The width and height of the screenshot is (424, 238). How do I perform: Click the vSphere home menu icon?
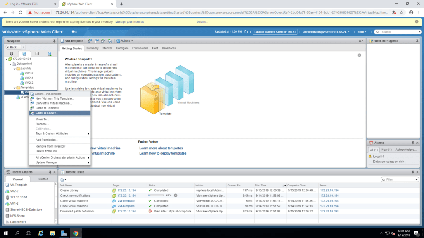point(74,32)
